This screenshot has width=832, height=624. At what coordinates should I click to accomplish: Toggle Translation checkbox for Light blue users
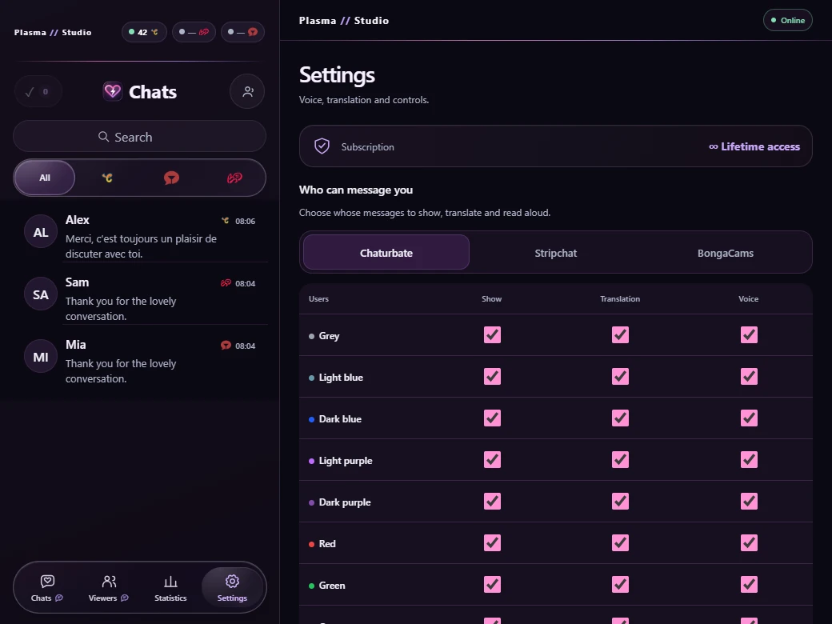pyautogui.click(x=620, y=376)
